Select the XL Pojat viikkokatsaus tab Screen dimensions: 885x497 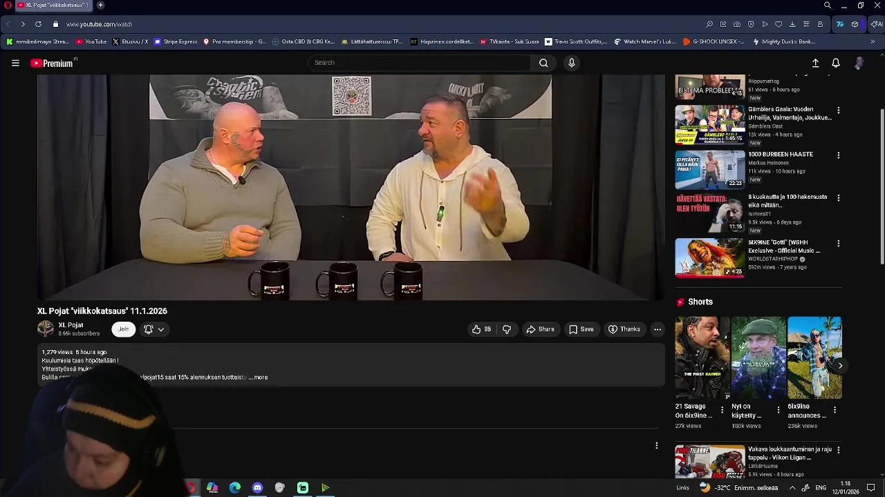tap(55, 5)
